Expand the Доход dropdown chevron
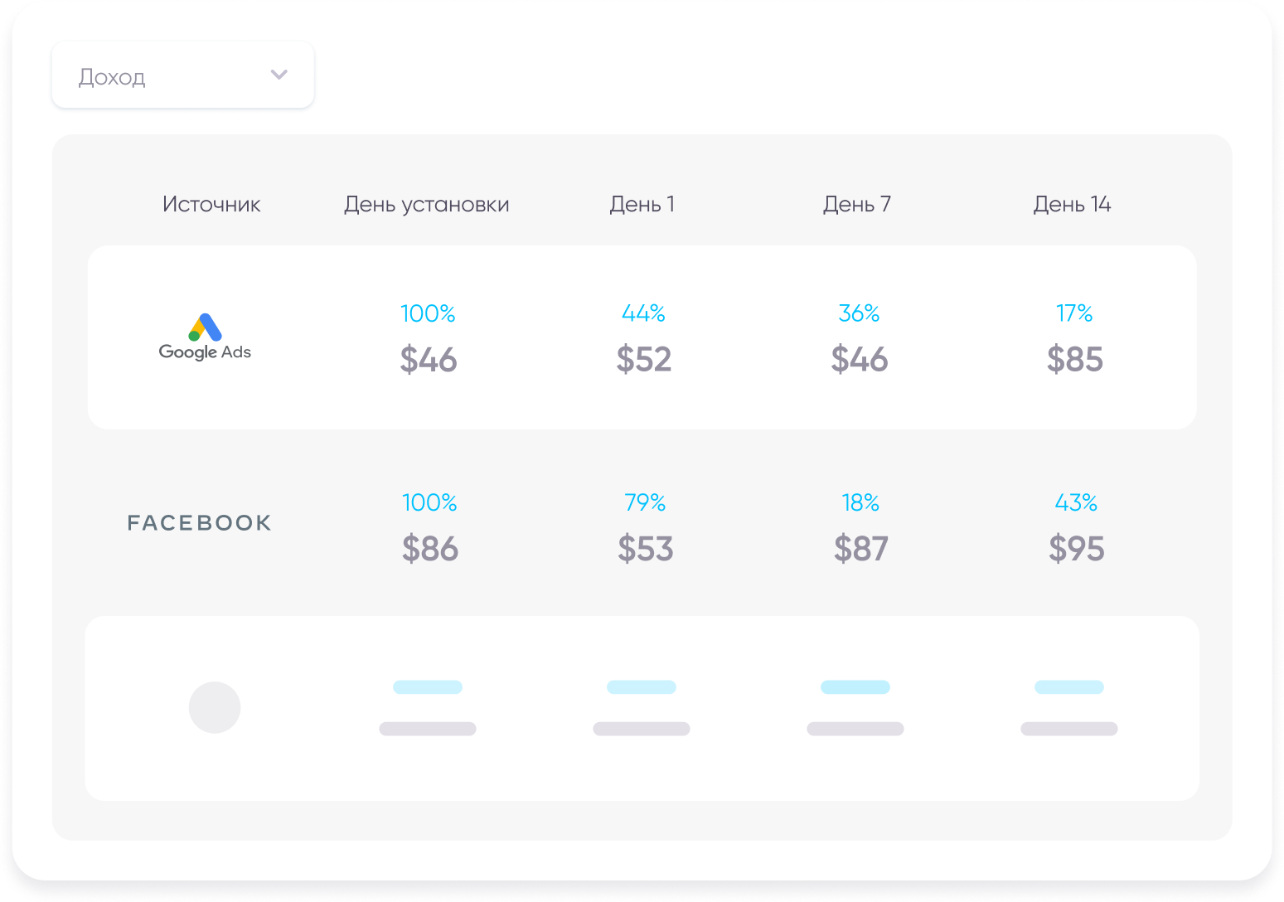 [x=279, y=75]
